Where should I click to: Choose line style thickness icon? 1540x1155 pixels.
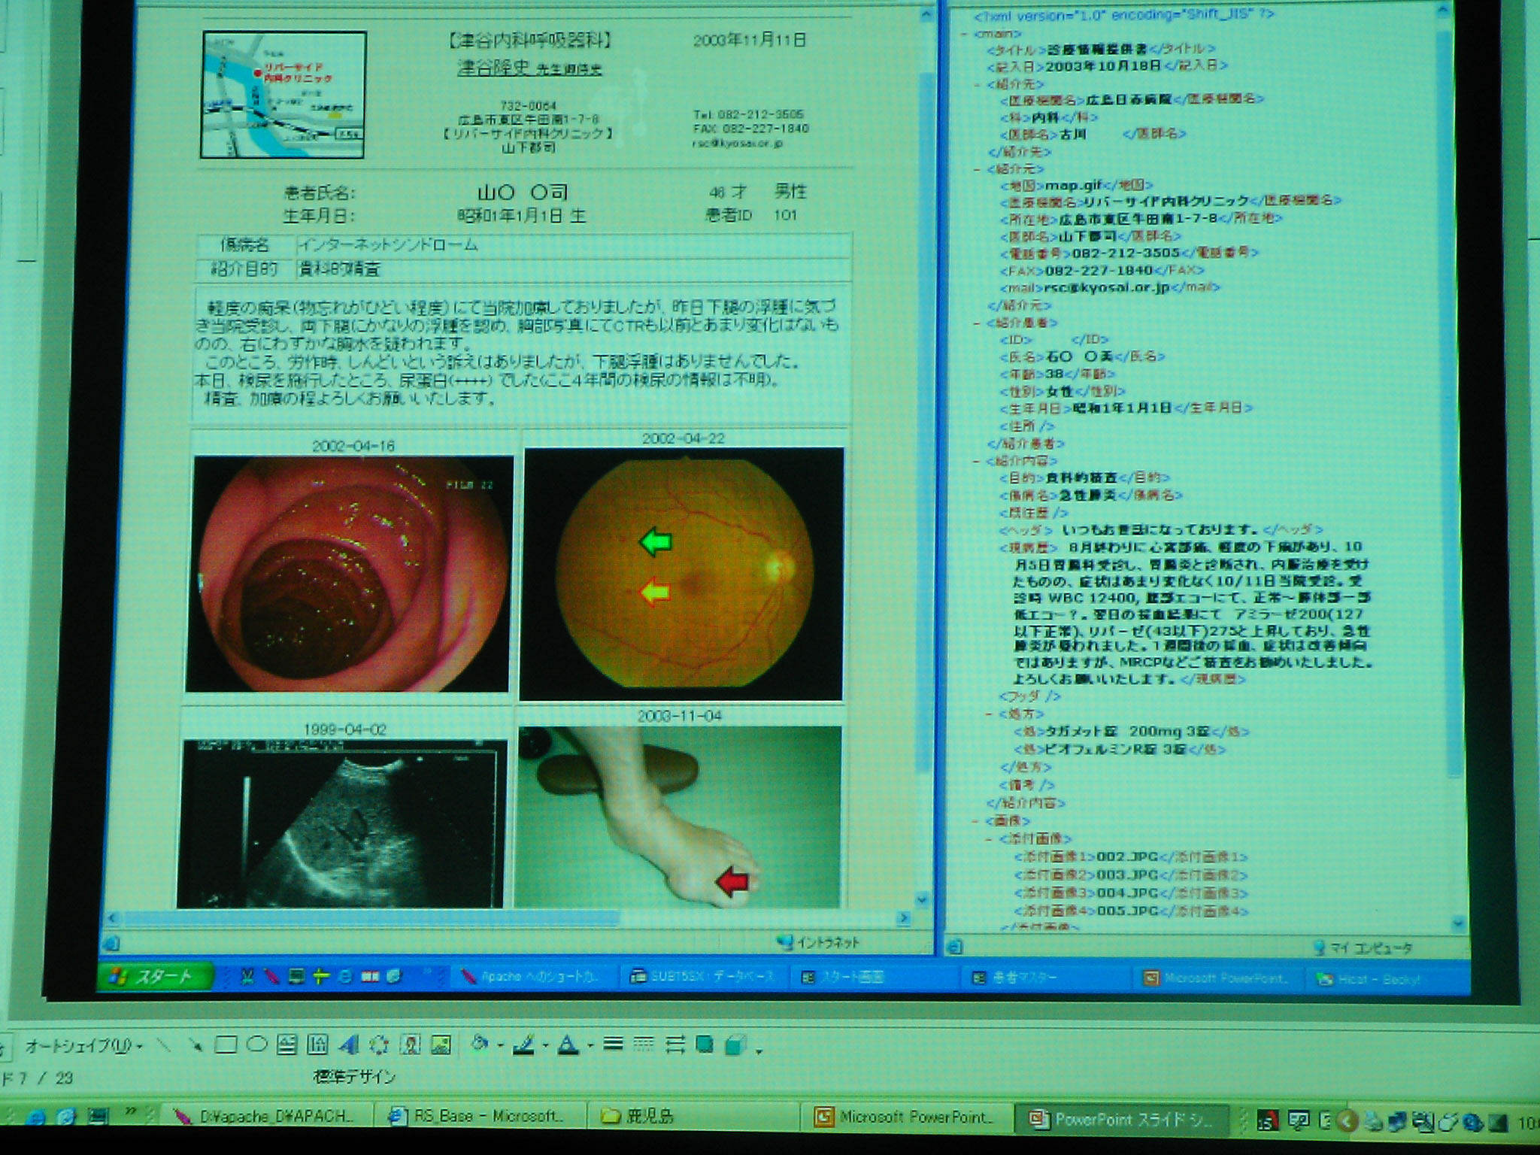pyautogui.click(x=614, y=1044)
